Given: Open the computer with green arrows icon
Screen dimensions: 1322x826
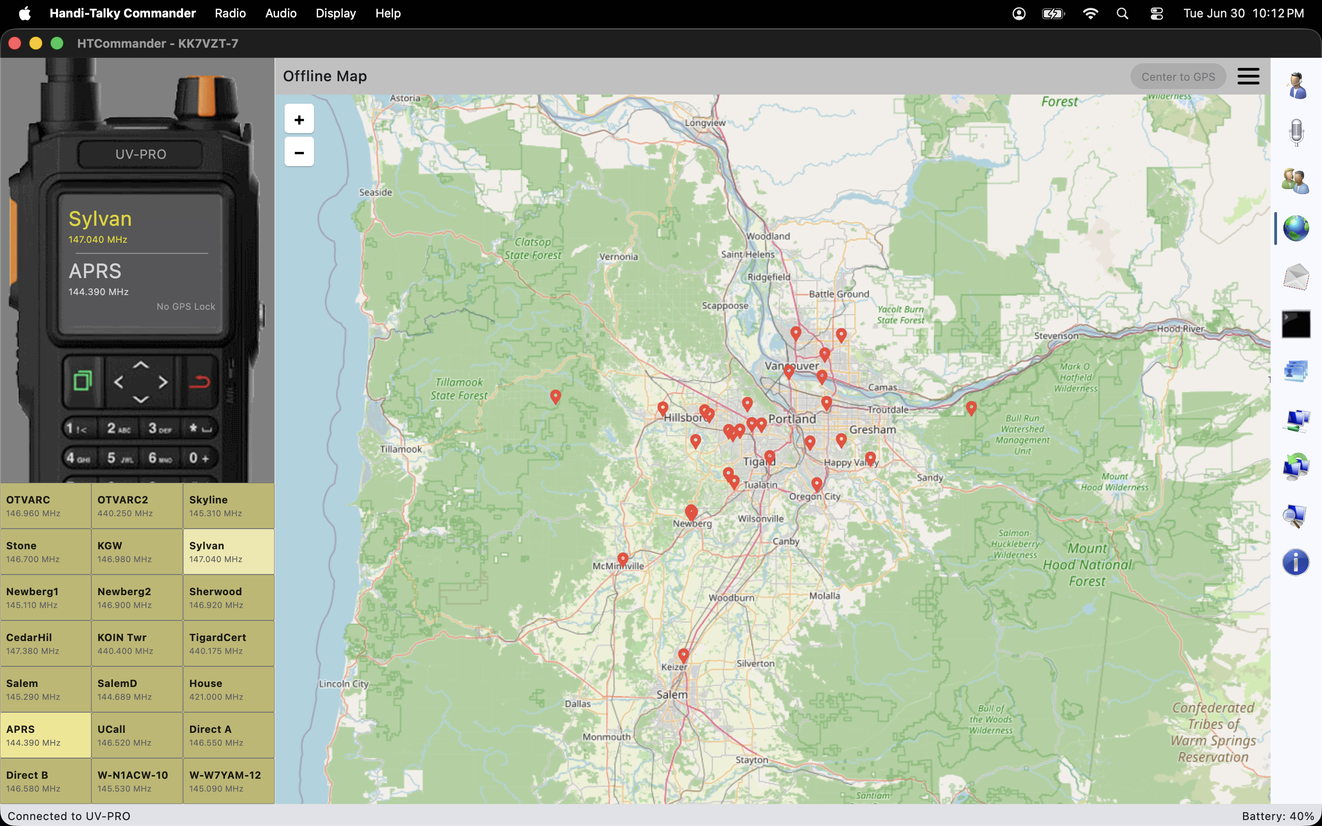Looking at the screenshot, I should [x=1296, y=467].
